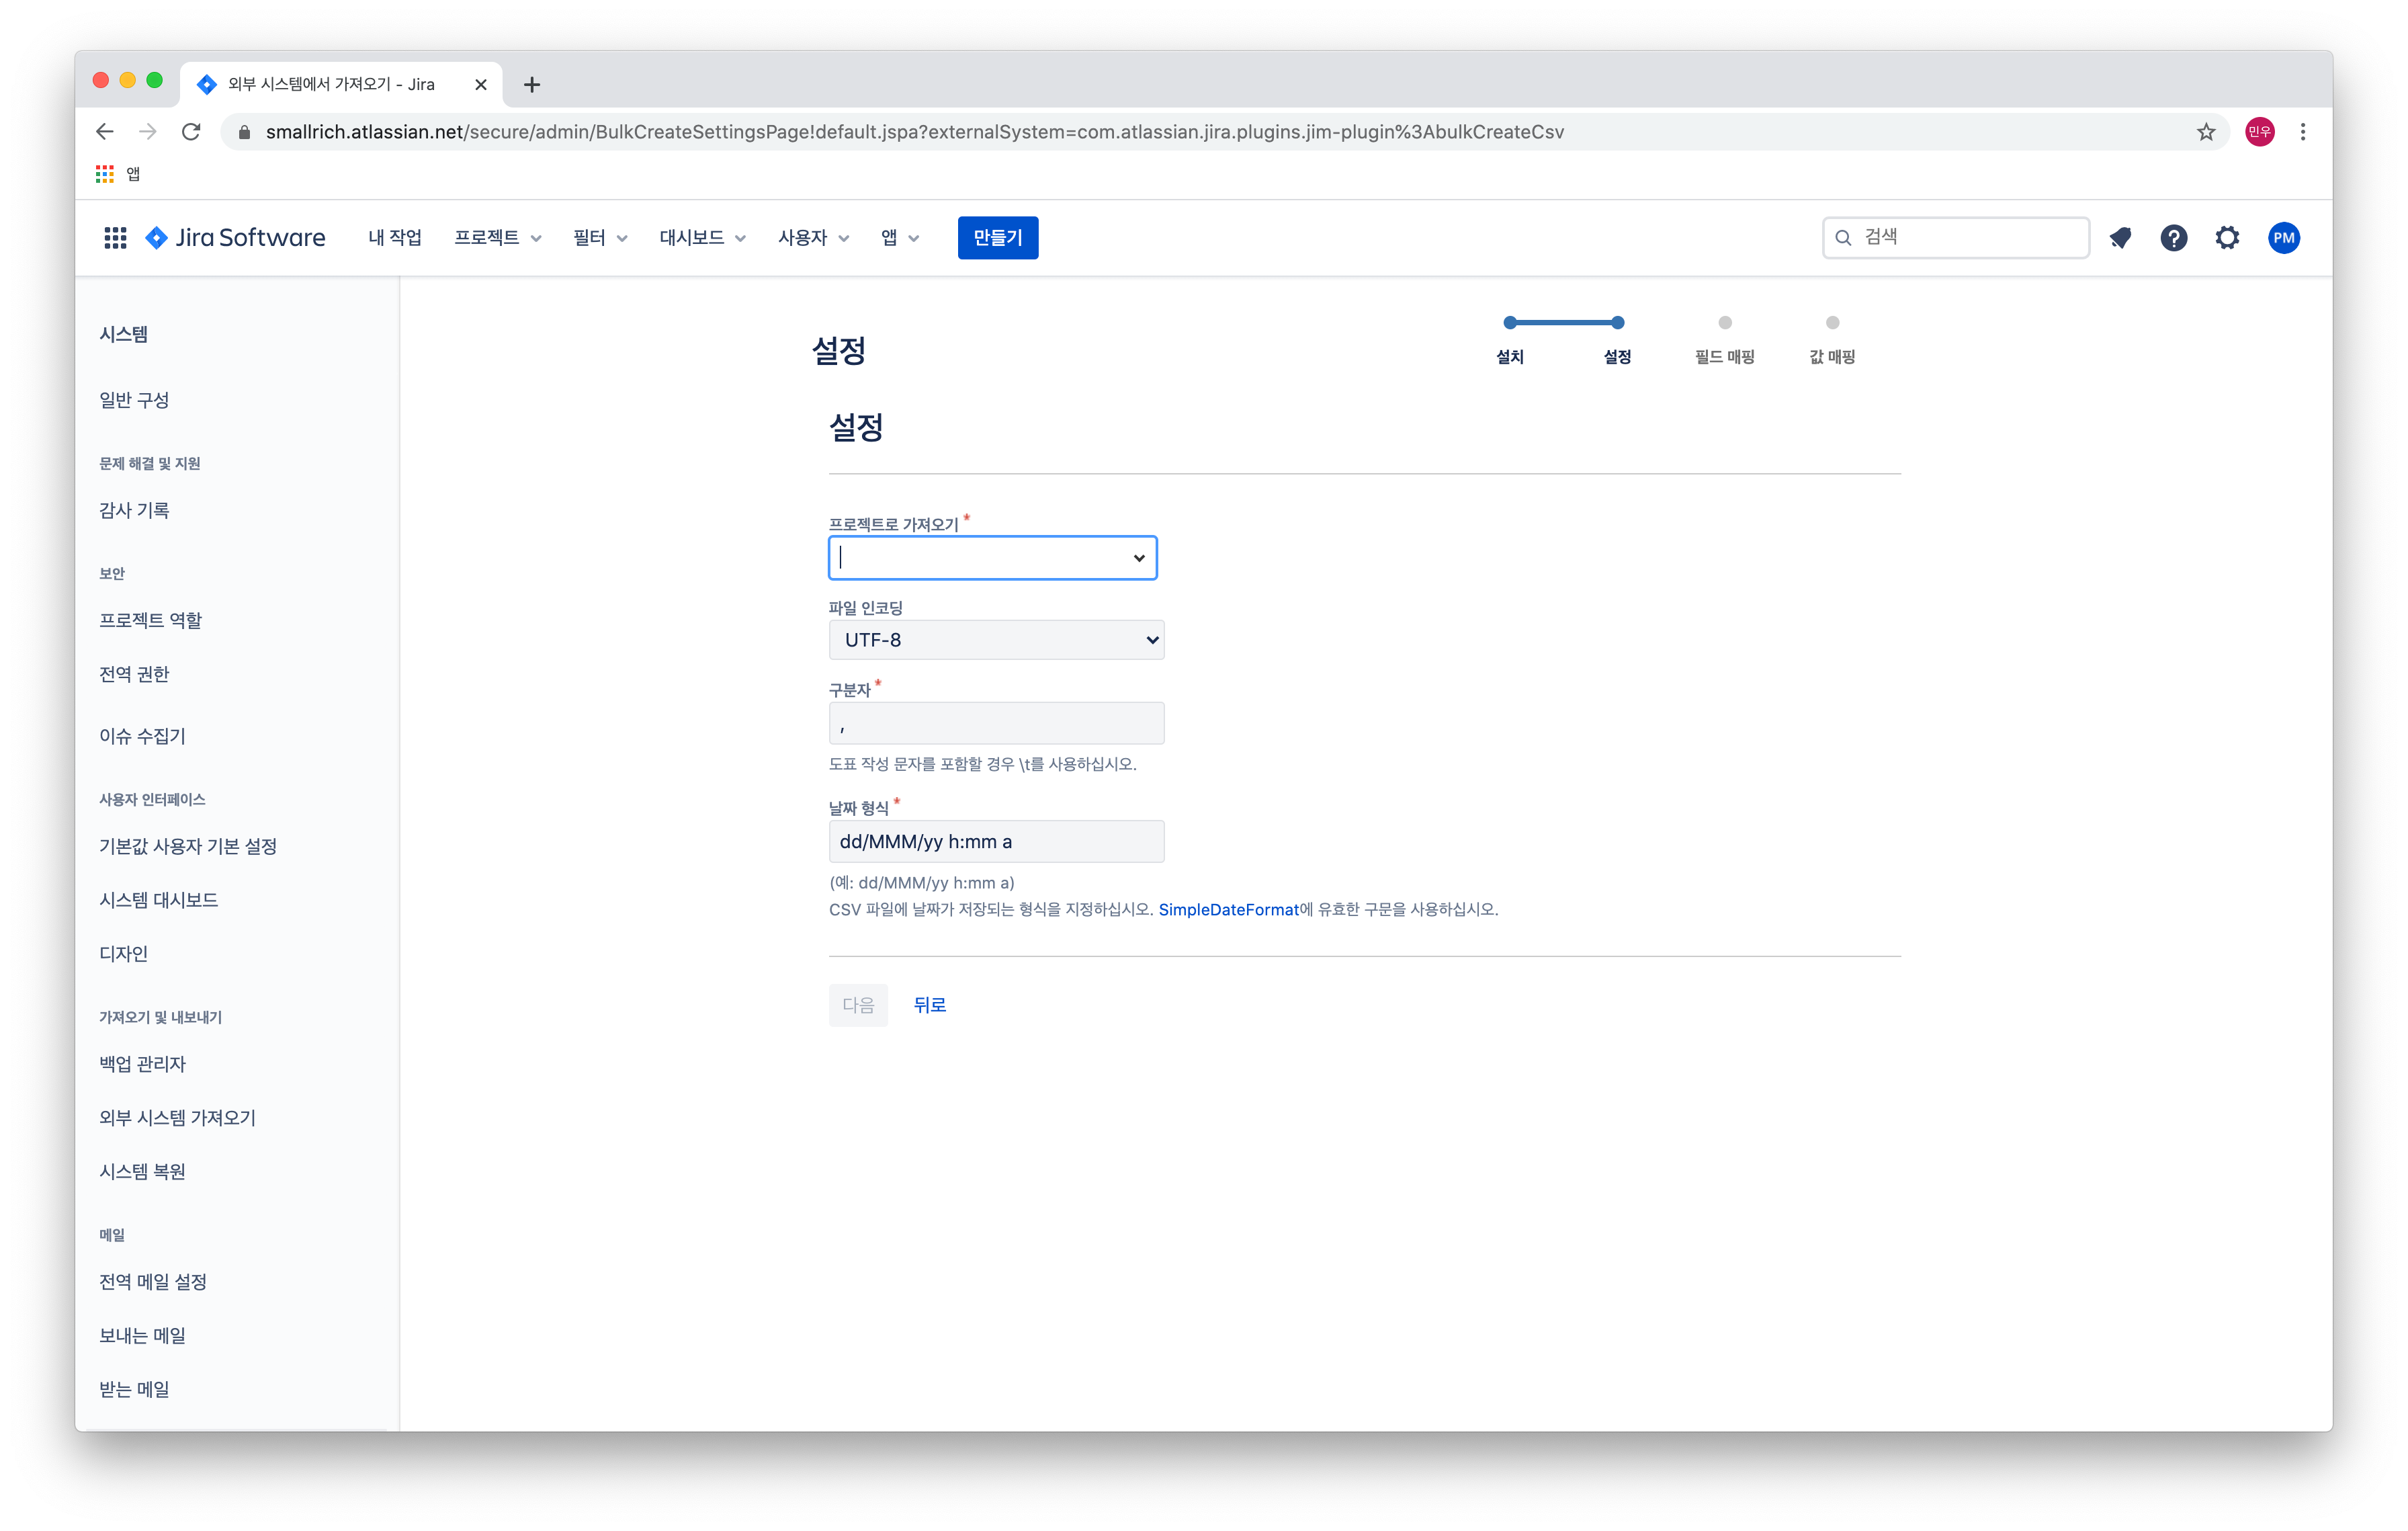Open the 프로젝트로 가져오기 project dropdown
Viewport: 2408px width, 1531px height.
coord(992,558)
